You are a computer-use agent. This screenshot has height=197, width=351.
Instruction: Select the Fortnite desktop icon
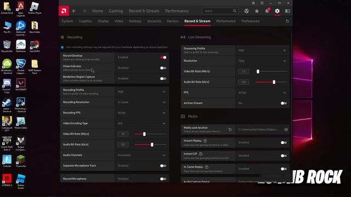pyautogui.click(x=7, y=161)
